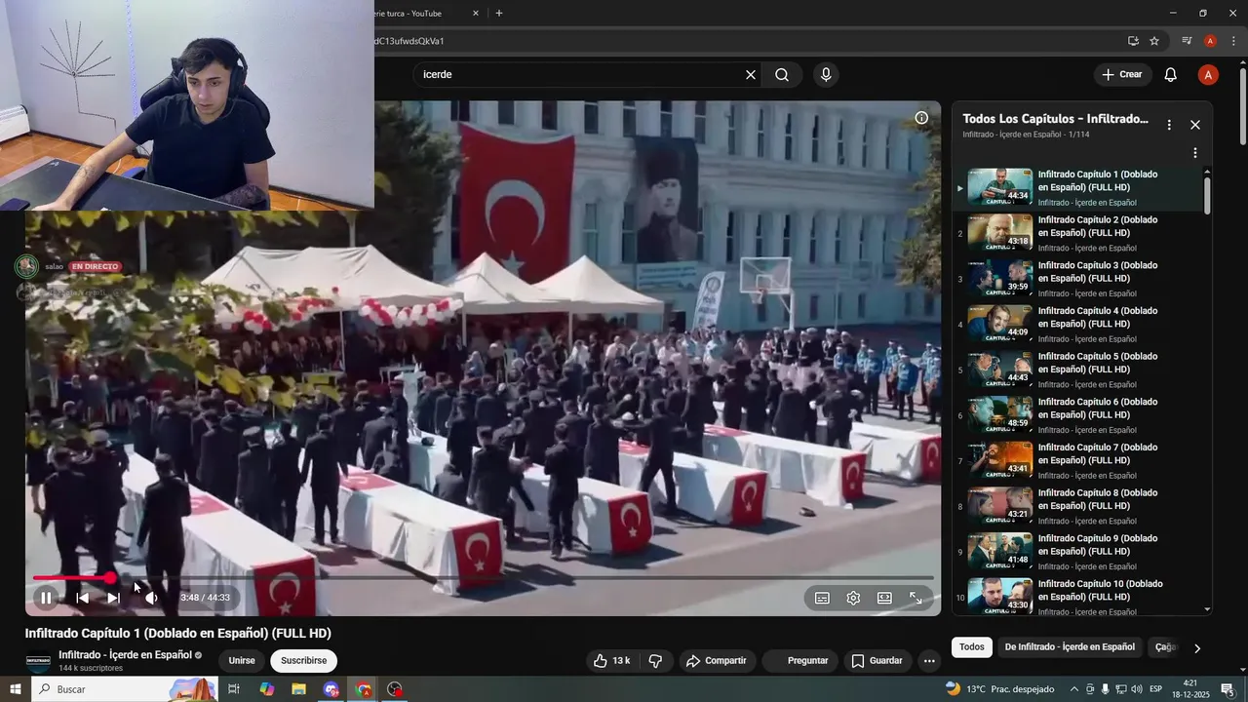
Task: Skip to the next video
Action: [x=113, y=598]
